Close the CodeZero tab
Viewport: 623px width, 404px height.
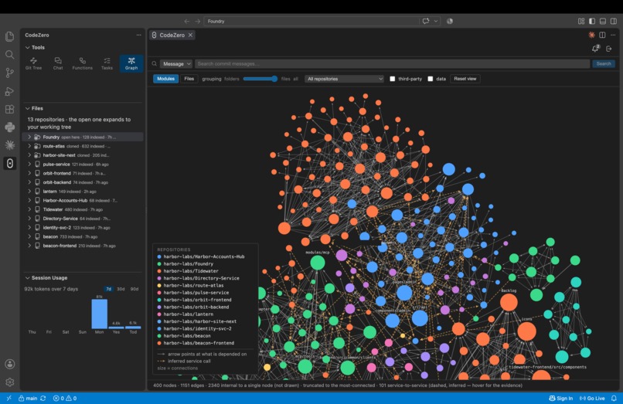click(x=191, y=35)
